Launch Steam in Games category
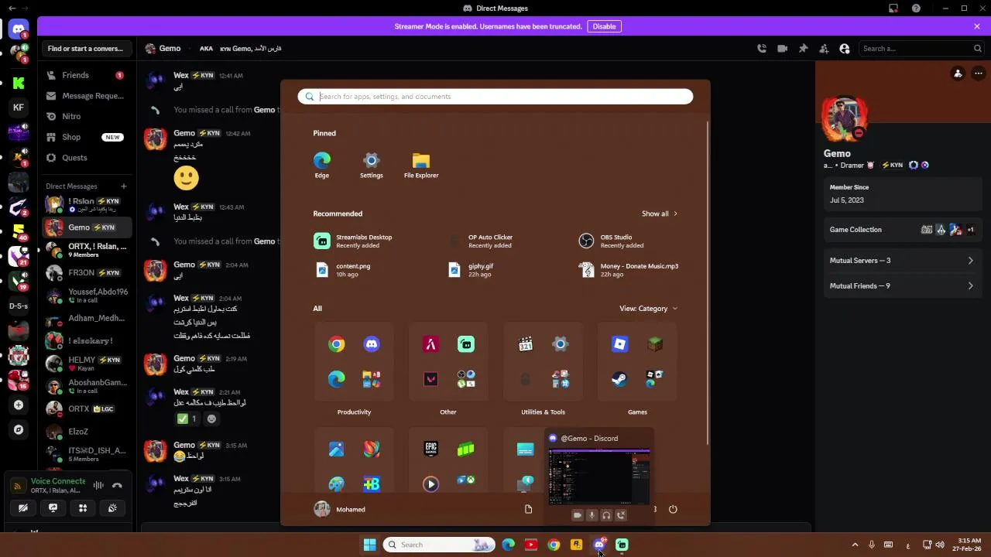 (x=619, y=379)
